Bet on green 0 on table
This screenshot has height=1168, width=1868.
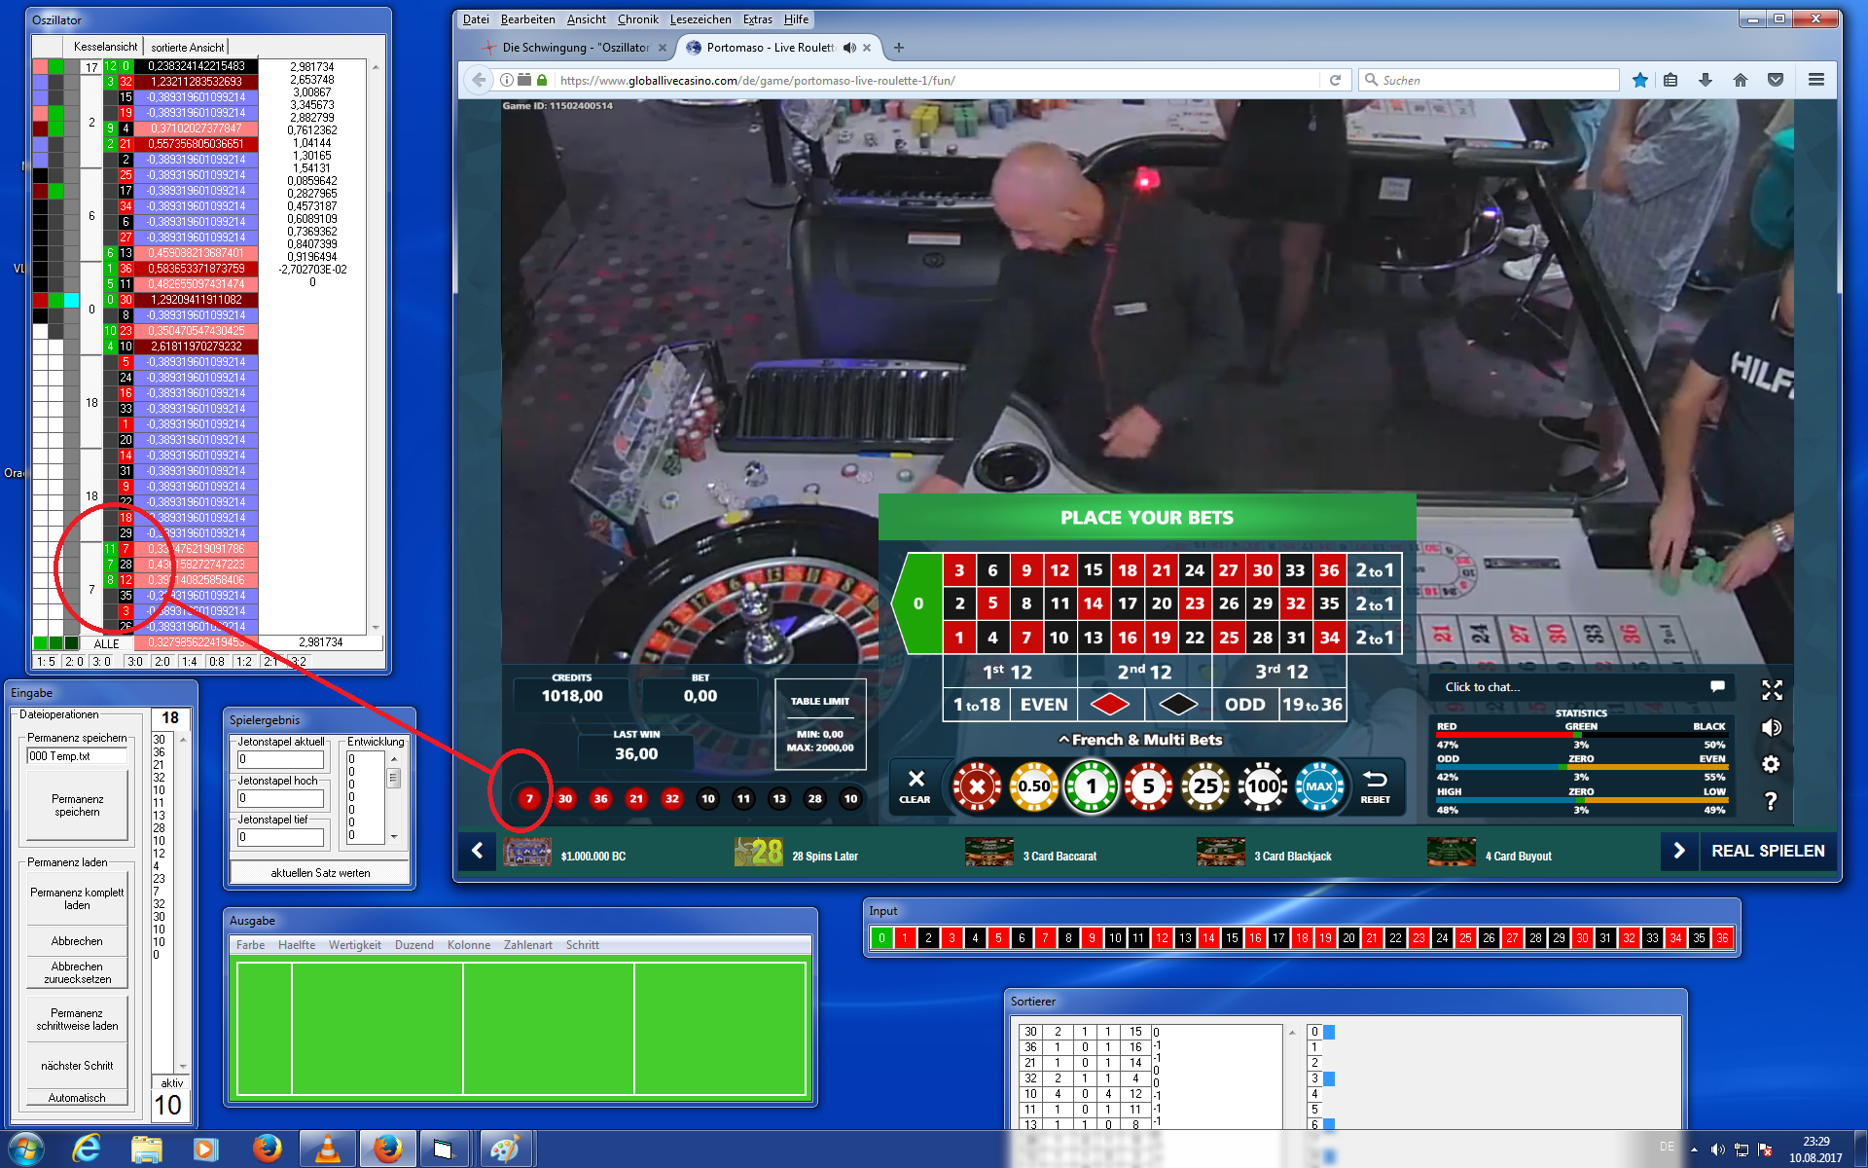pyautogui.click(x=917, y=603)
